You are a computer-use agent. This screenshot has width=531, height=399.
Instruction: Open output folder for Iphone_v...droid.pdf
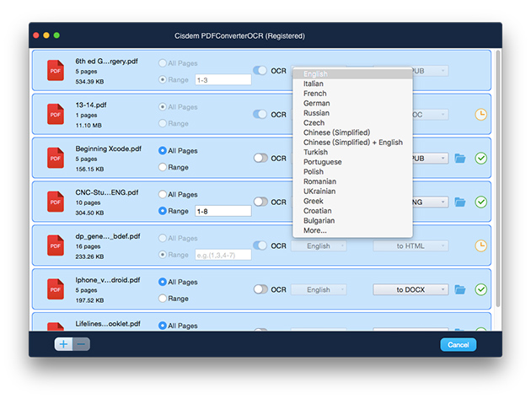(x=460, y=289)
